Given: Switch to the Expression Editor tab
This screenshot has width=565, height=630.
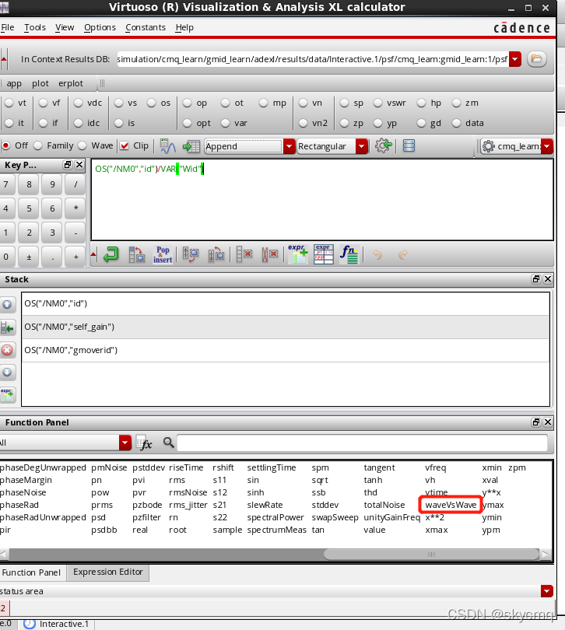Looking at the screenshot, I should tap(107, 572).
